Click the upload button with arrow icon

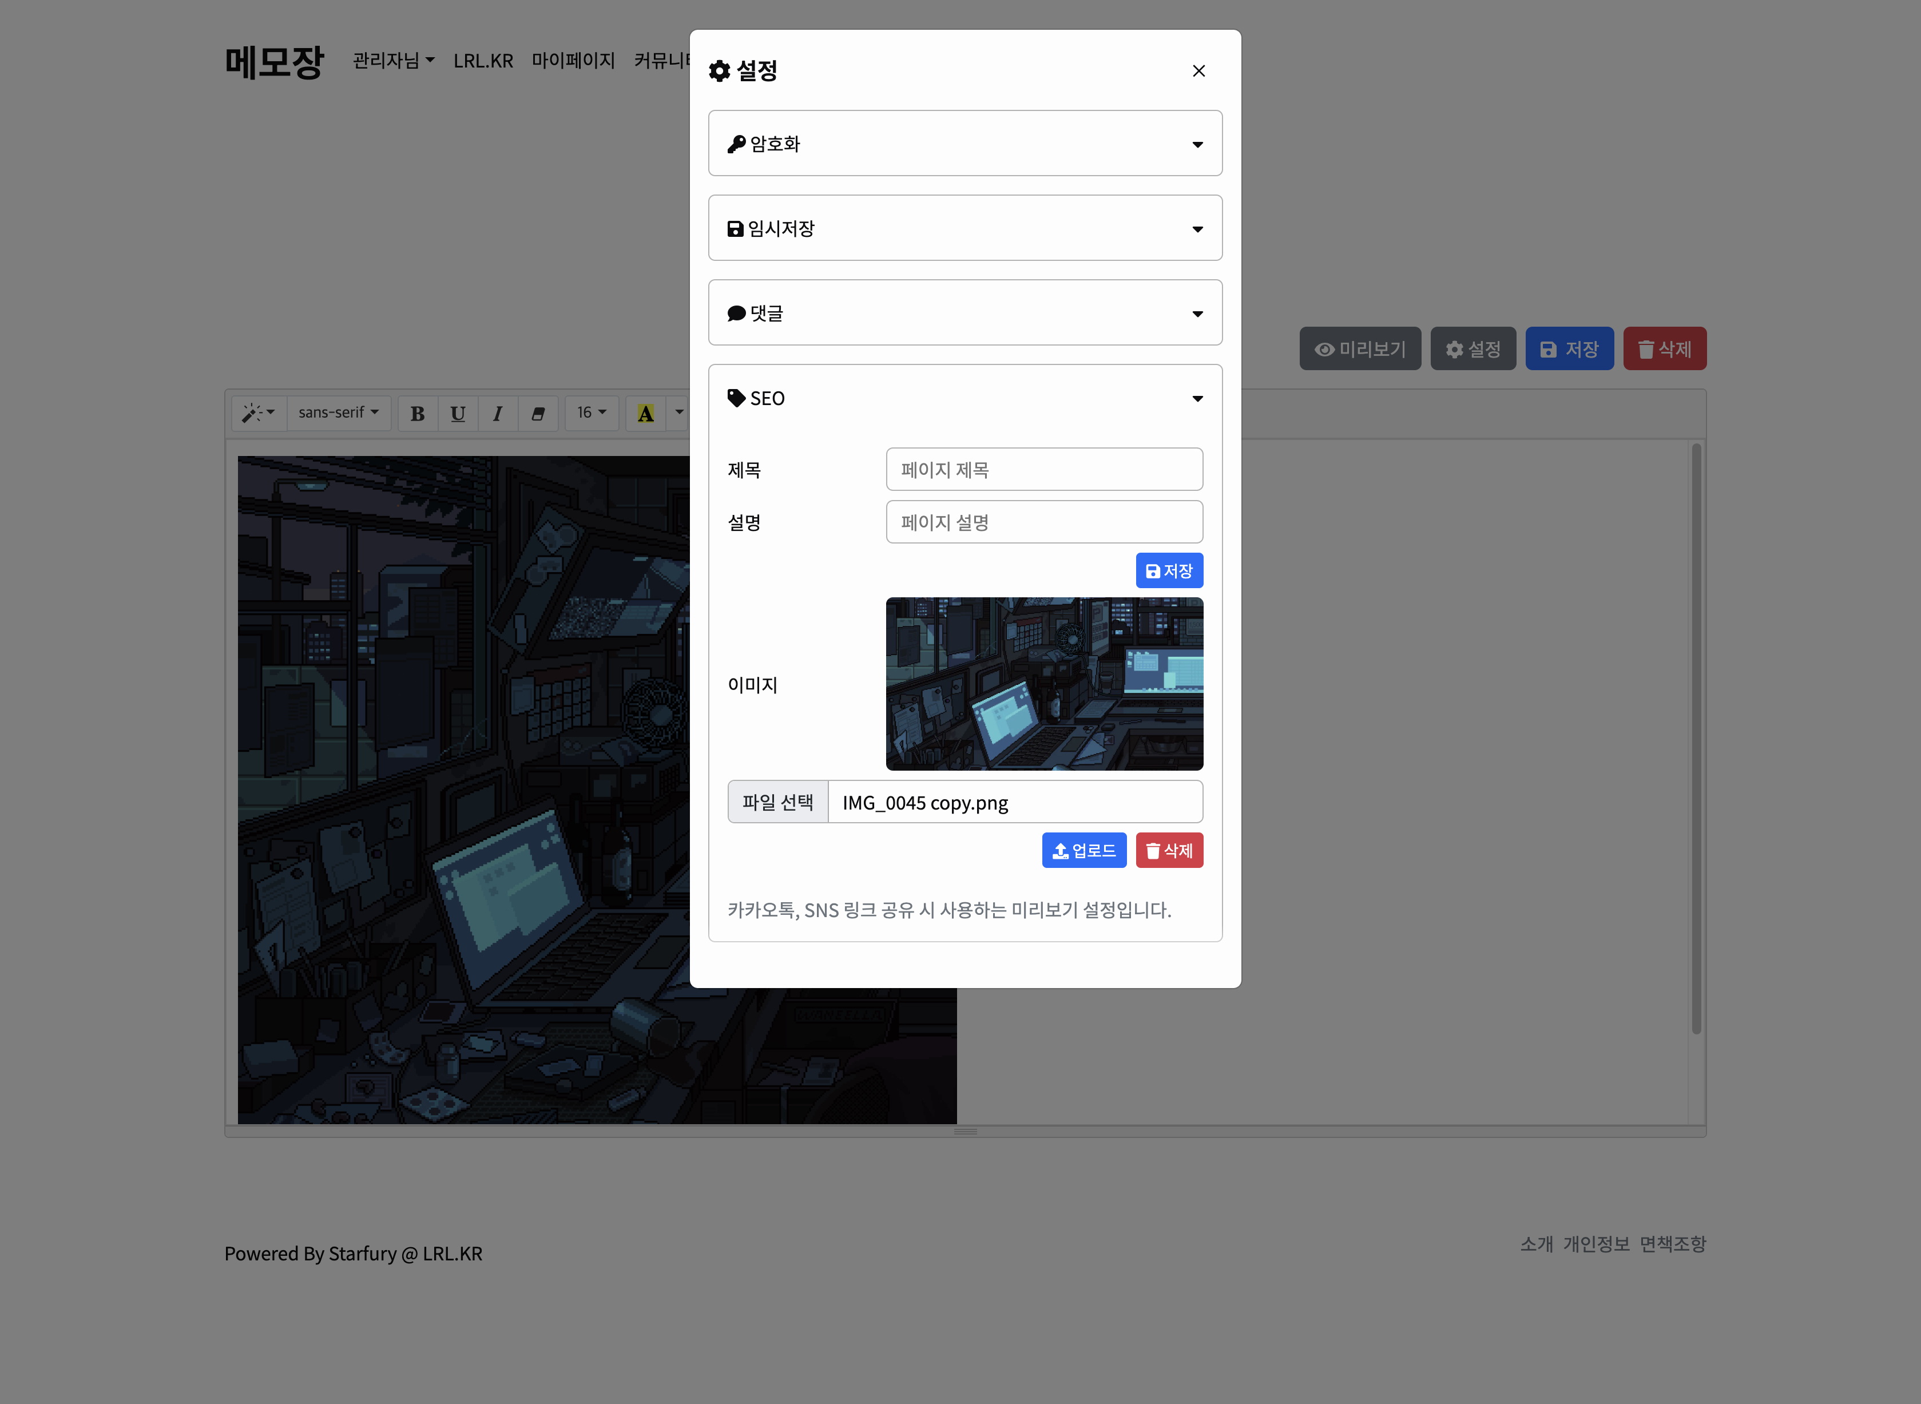pos(1083,850)
